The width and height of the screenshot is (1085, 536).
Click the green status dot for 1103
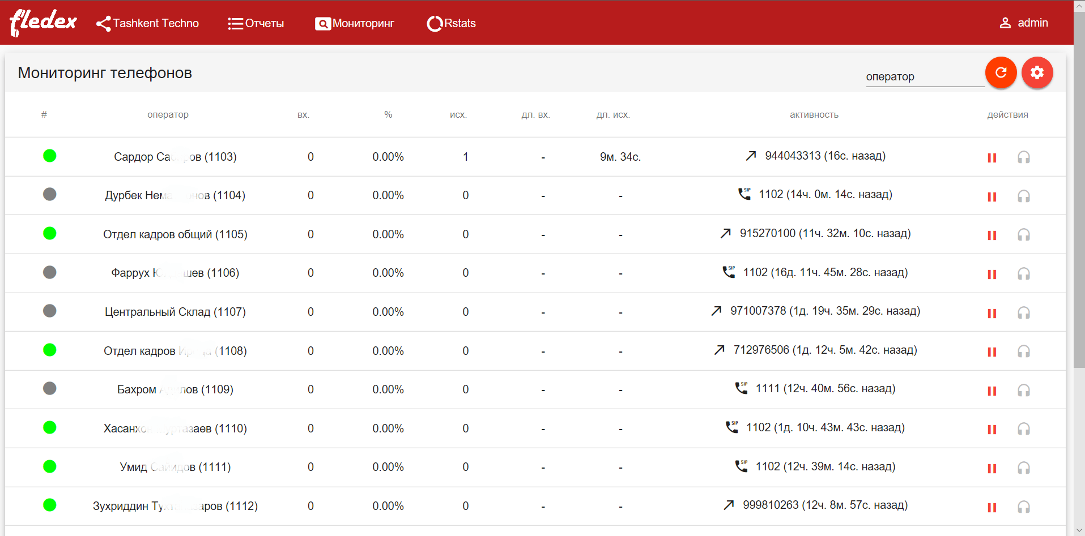[50, 156]
